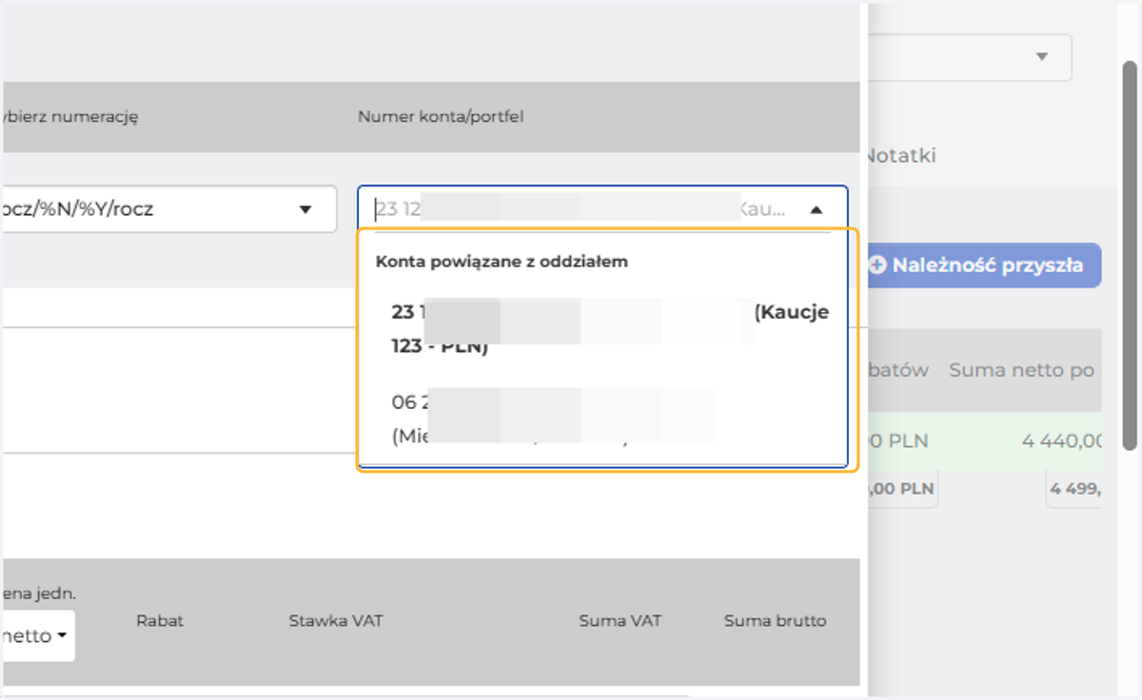Click the 4 499, summary box
Screen dimensions: 1142x700
click(1073, 489)
